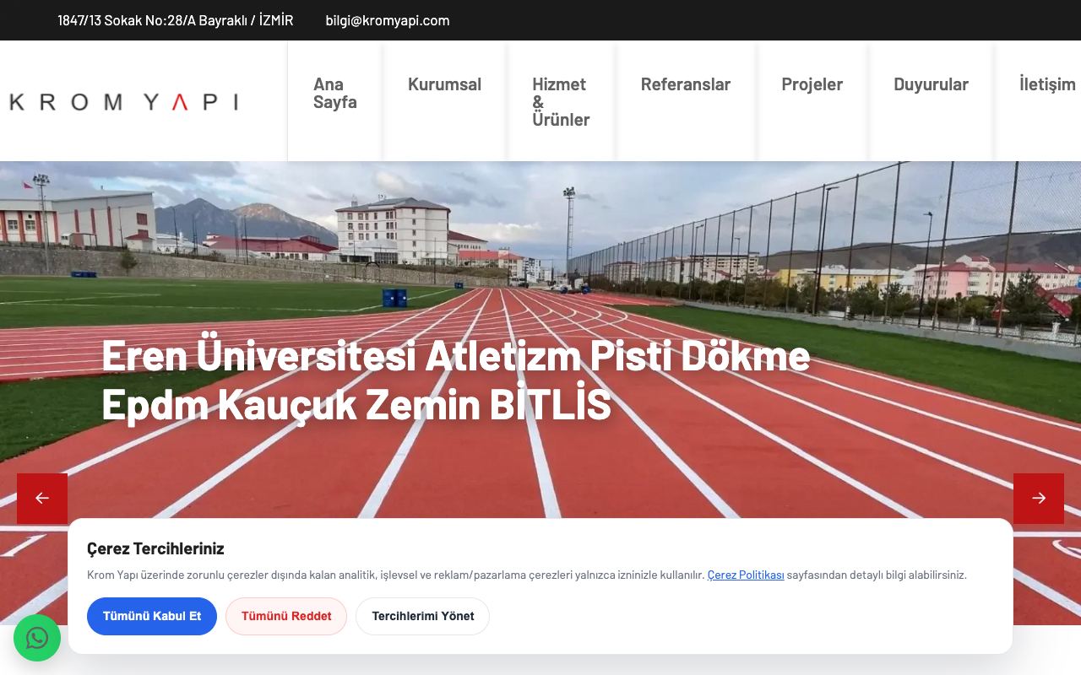Open Projeler menu item
The image size is (1081, 675).
[x=812, y=84]
